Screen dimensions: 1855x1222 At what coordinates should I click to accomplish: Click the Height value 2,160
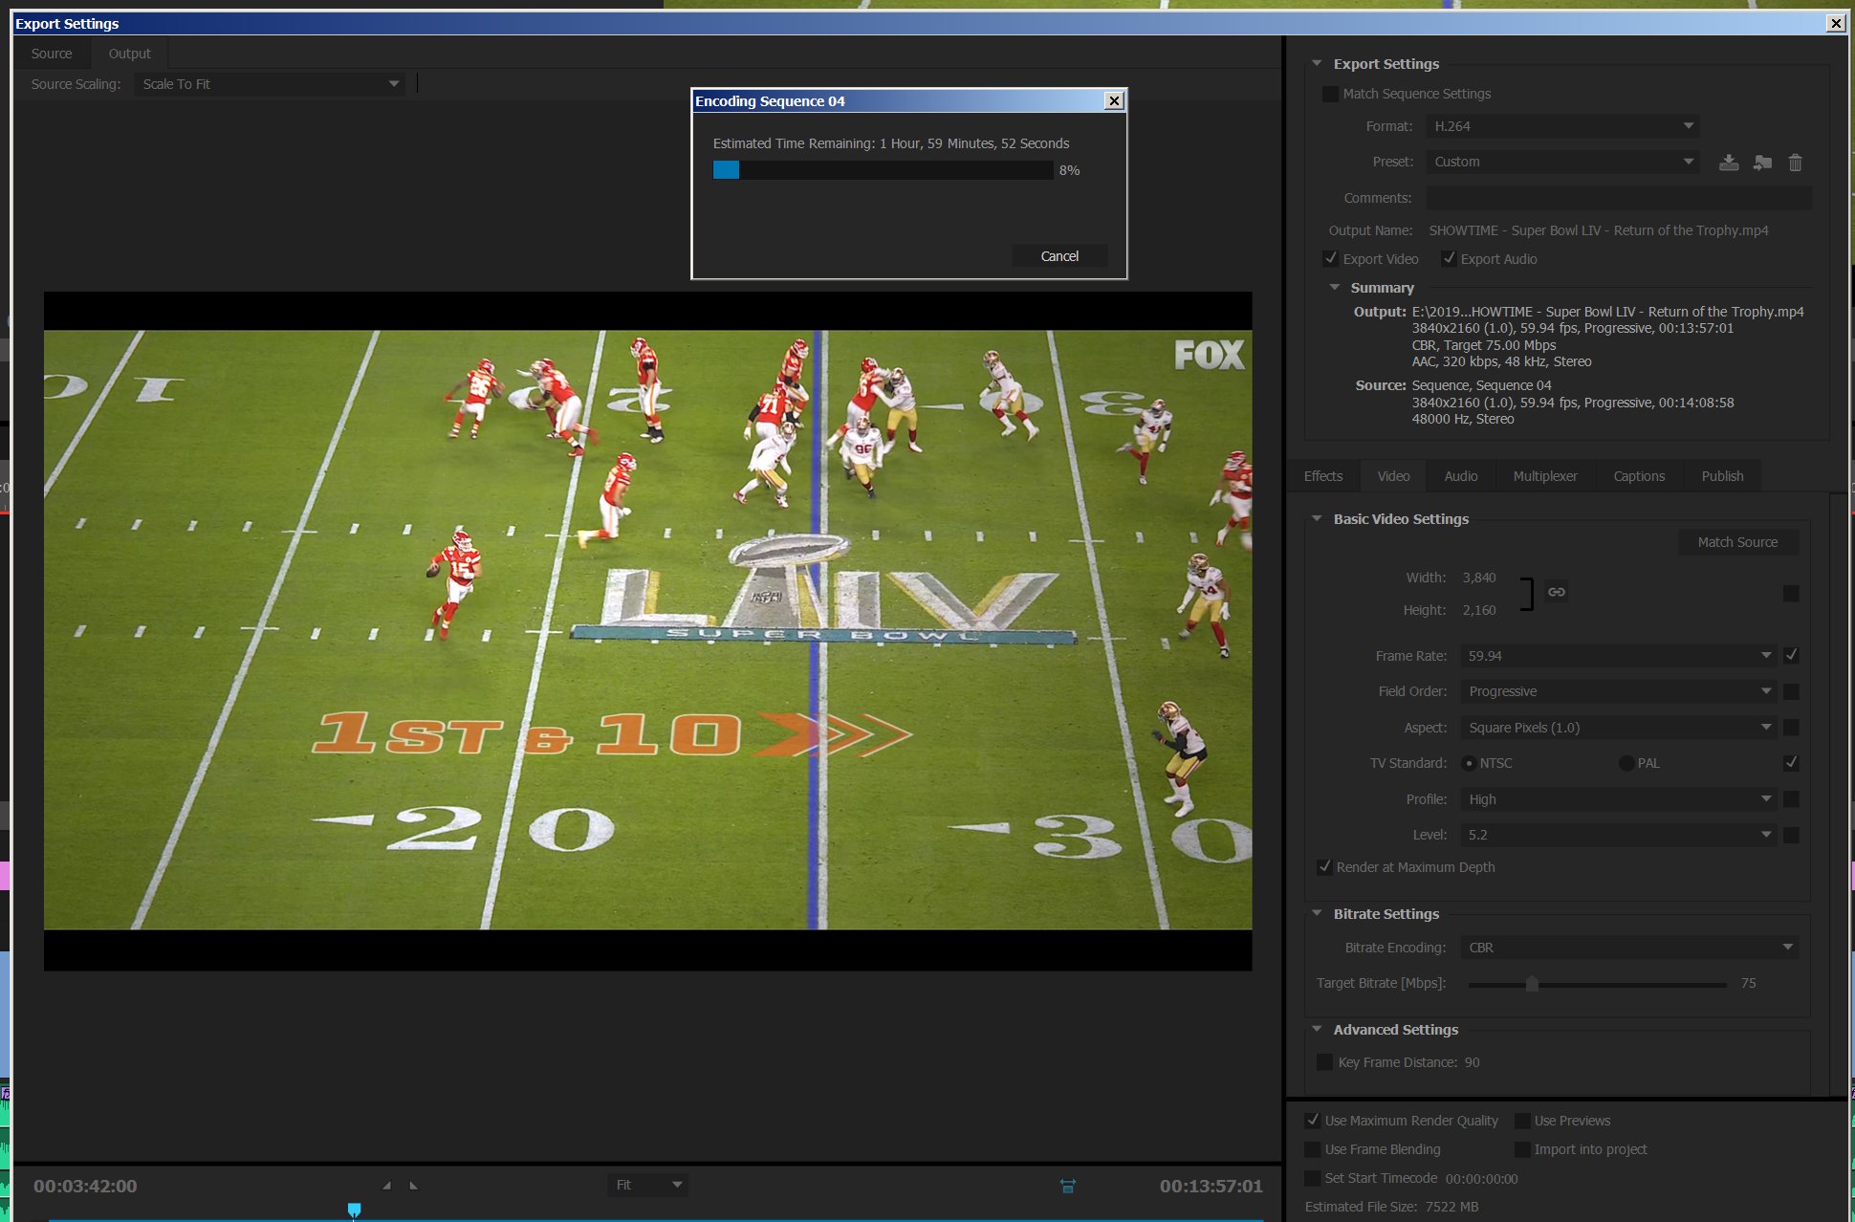point(1479,610)
